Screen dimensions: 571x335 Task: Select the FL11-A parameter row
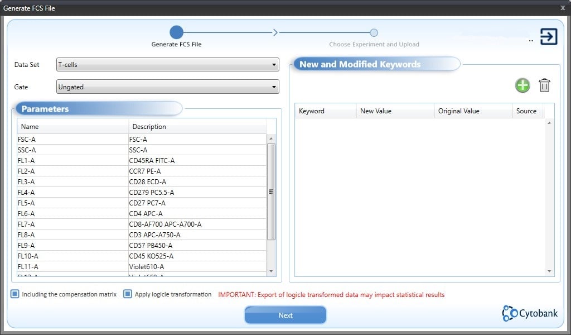142,266
